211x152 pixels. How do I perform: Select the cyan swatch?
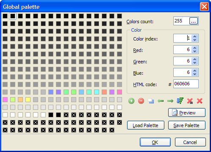coord(97,92)
